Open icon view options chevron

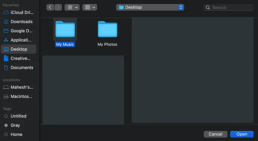[x=77, y=8]
